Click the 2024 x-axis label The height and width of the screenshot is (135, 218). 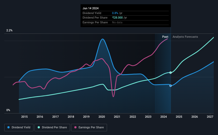(164, 117)
